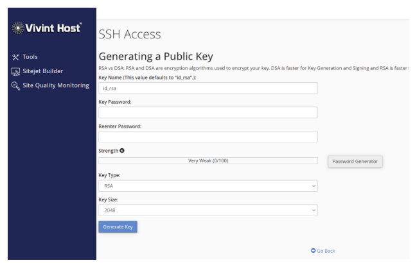The width and height of the screenshot is (415, 263).
Task: Click the Strength info icon
Action: point(122,151)
